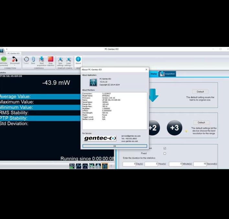
Task: Click the Day(s) duration input field
Action: click(129, 164)
